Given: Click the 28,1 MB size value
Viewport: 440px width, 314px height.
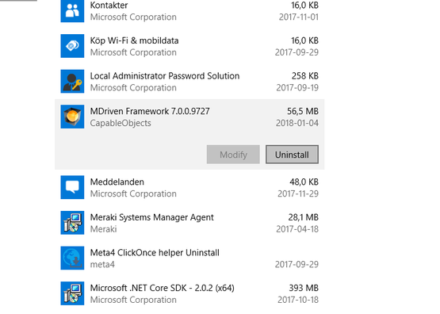Looking at the screenshot, I should click(x=303, y=217).
